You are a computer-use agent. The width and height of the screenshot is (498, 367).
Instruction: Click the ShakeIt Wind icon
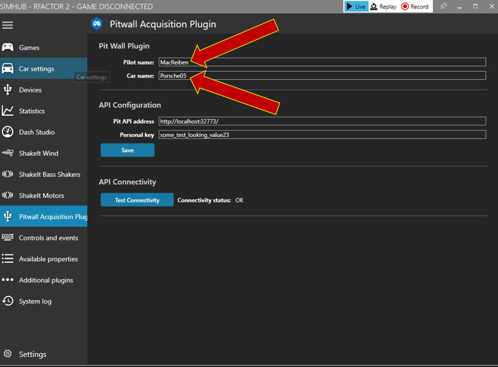pyautogui.click(x=8, y=153)
